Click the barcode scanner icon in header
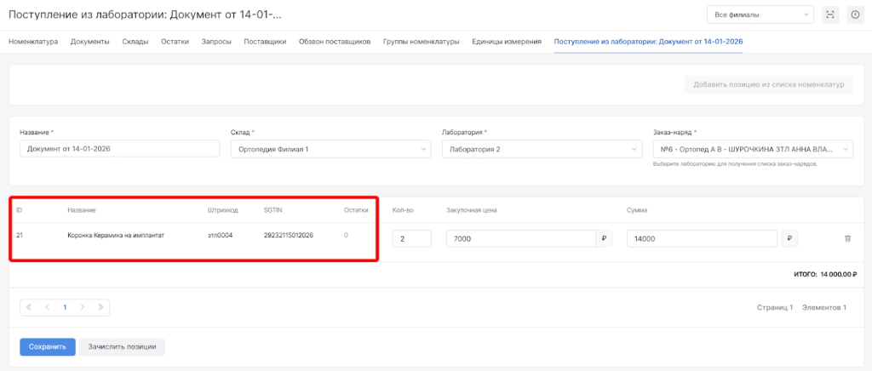 tap(831, 14)
